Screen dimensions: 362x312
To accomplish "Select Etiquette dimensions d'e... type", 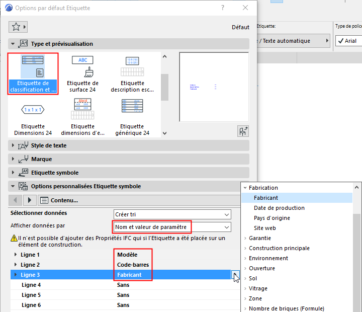I will coord(82,117).
